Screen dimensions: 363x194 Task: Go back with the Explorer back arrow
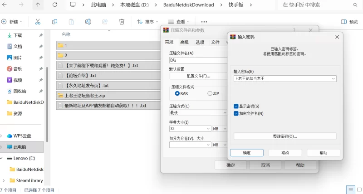(5, 5)
